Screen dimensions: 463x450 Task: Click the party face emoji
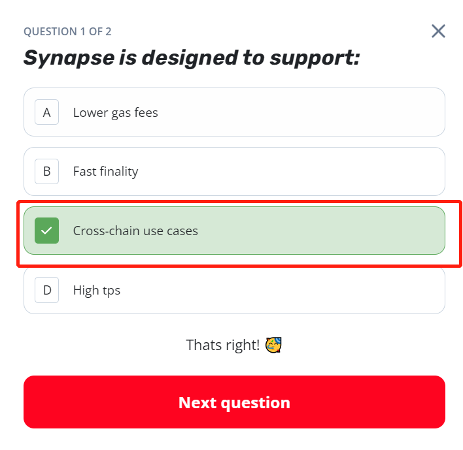point(273,345)
